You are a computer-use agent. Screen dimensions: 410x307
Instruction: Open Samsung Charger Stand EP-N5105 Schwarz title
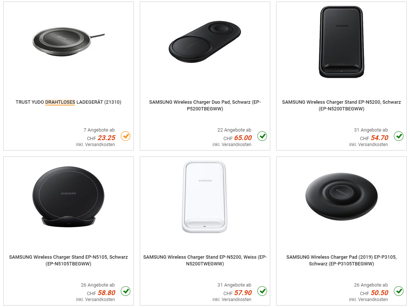pos(68,260)
